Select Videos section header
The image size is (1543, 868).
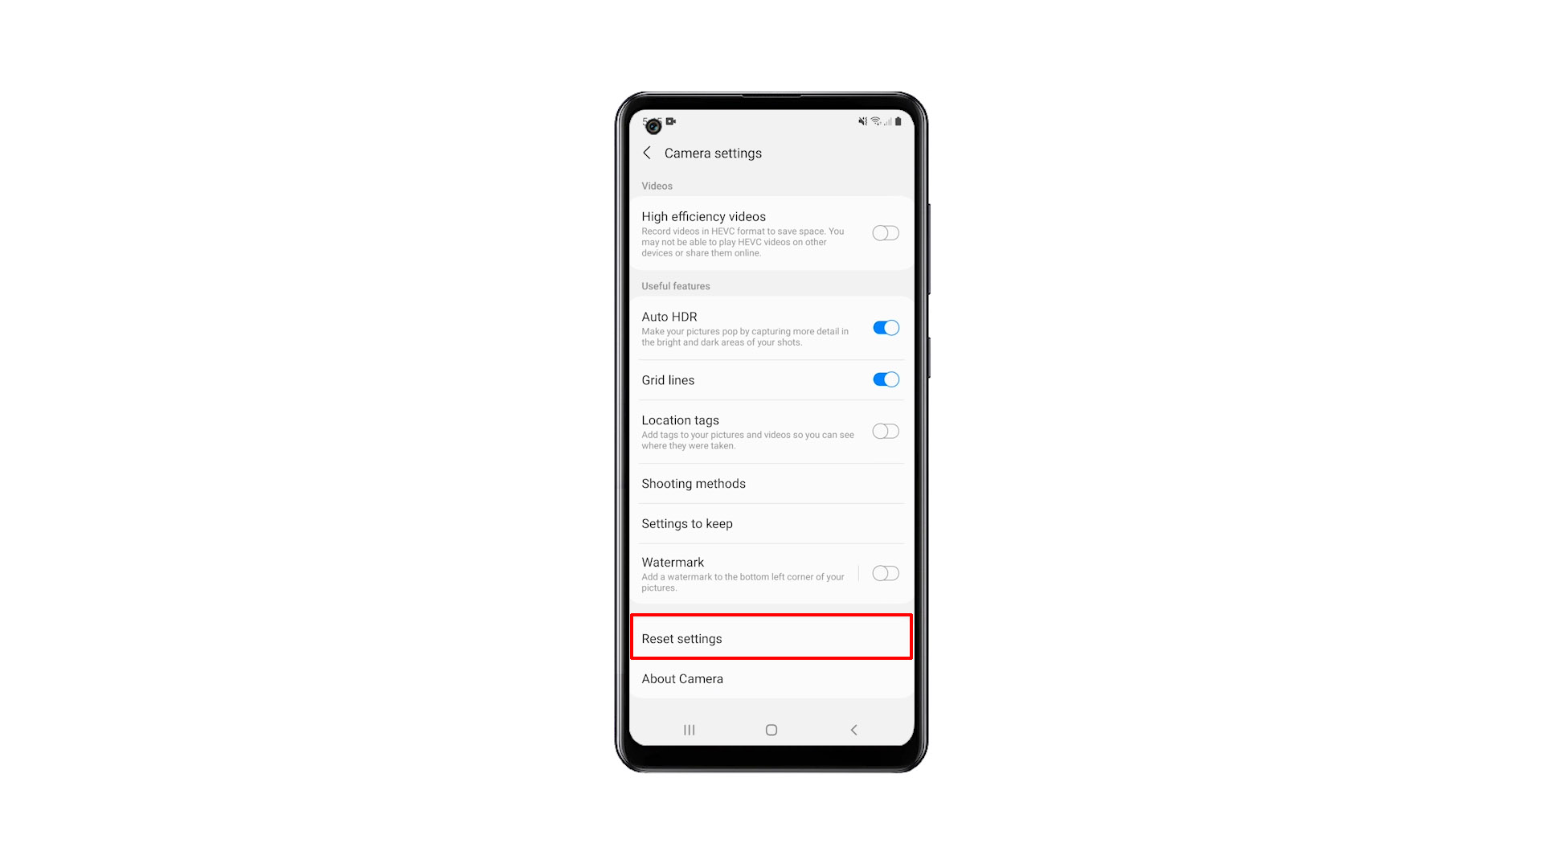[656, 186]
